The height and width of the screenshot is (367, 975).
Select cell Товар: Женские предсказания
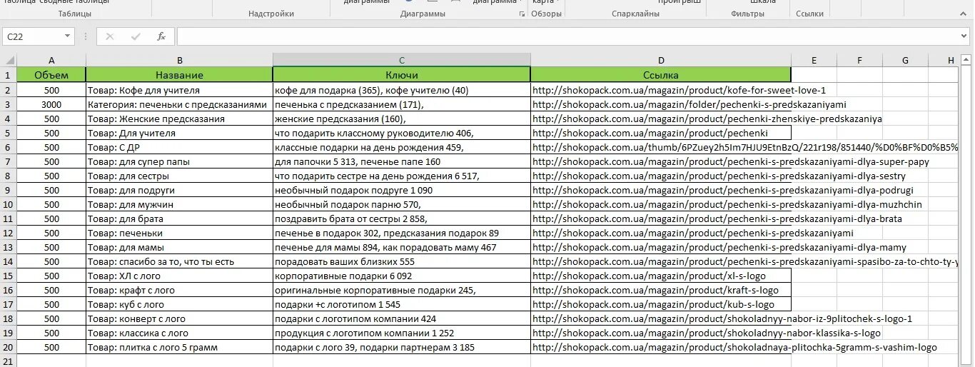pos(180,119)
